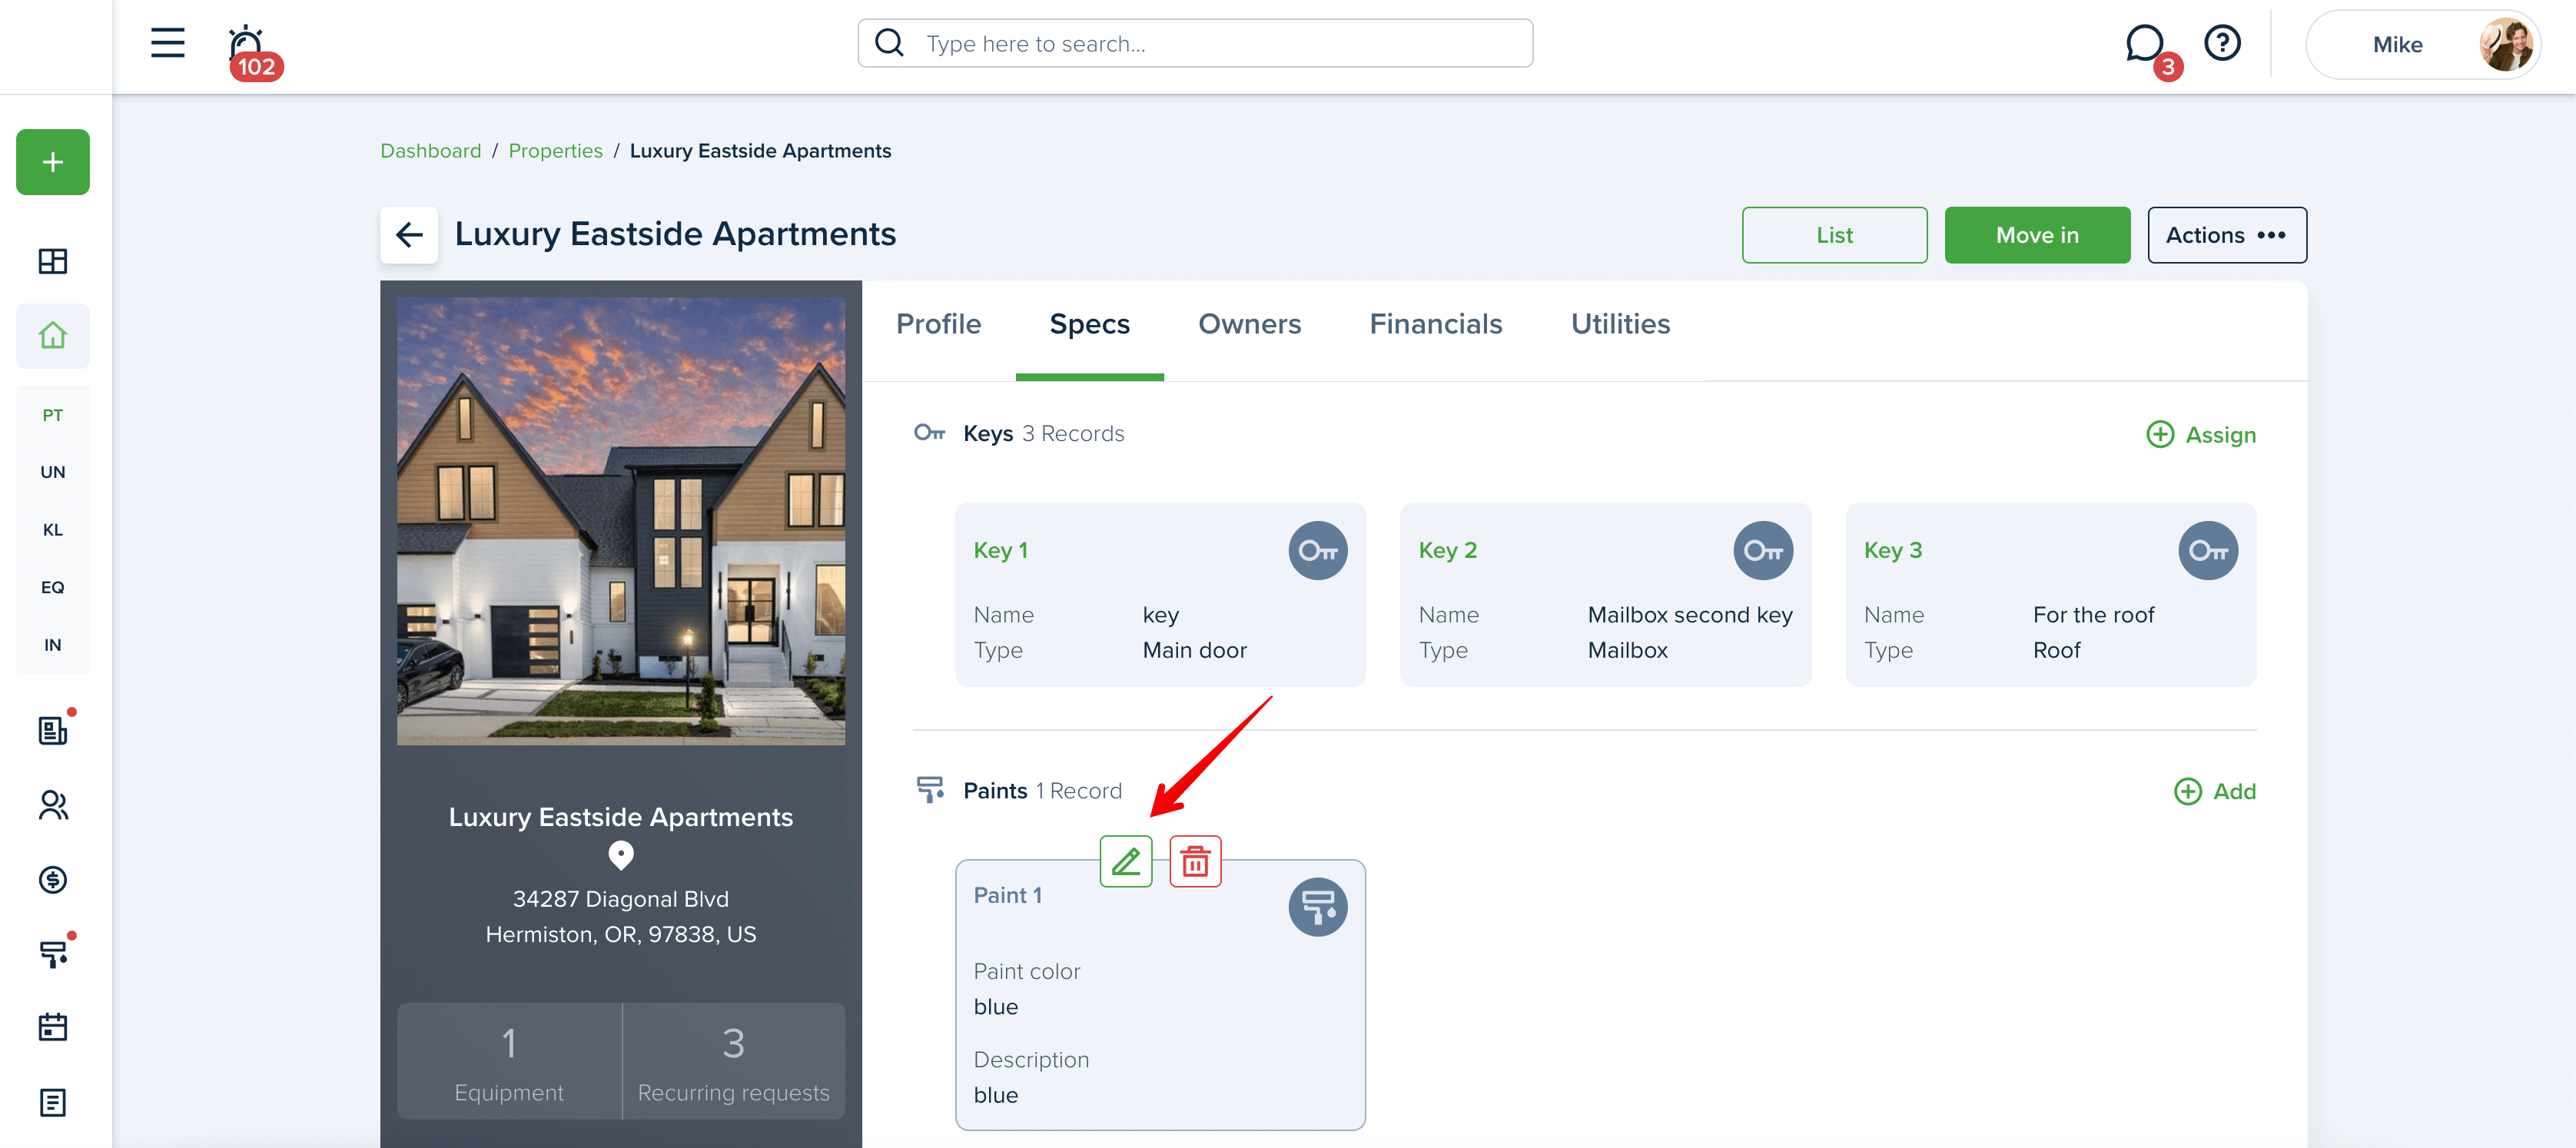Click 'For the roof' name value
This screenshot has height=1148, width=2576.
point(2093,615)
